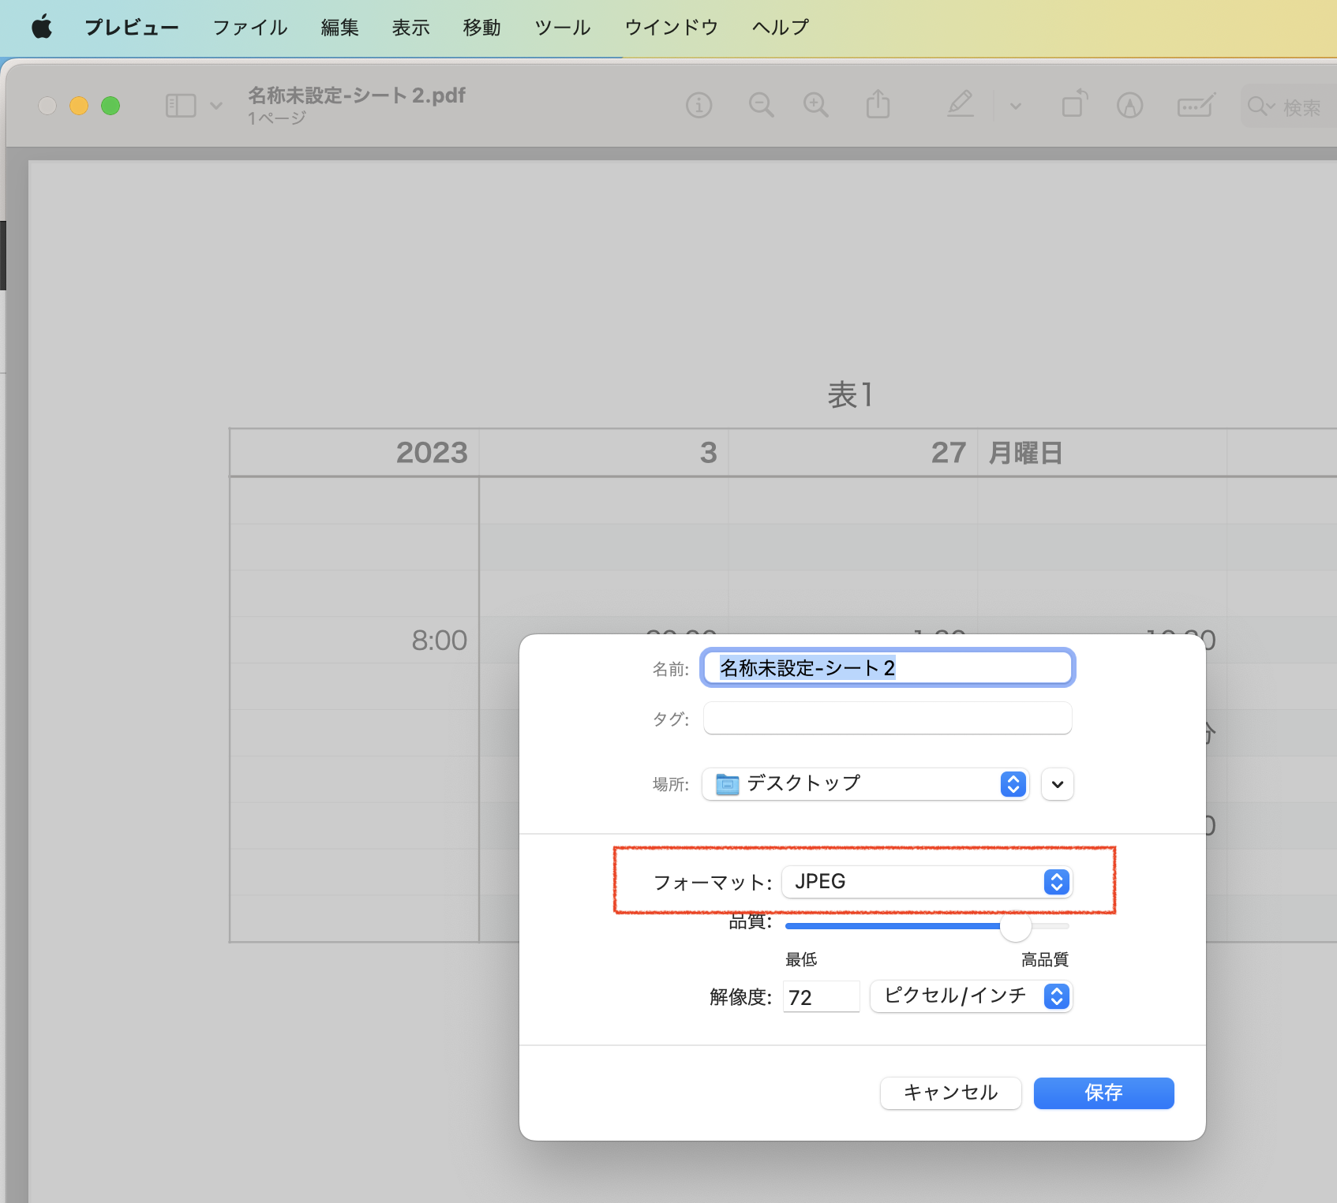
Task: Click the share icon in toolbar
Action: 878,104
